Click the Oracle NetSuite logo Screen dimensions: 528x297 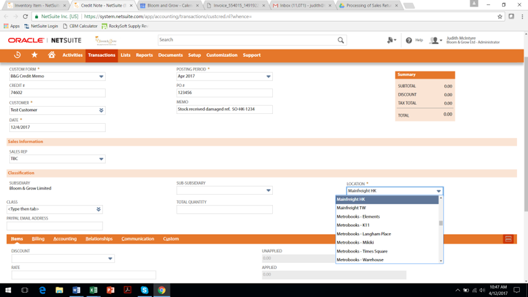pos(45,41)
